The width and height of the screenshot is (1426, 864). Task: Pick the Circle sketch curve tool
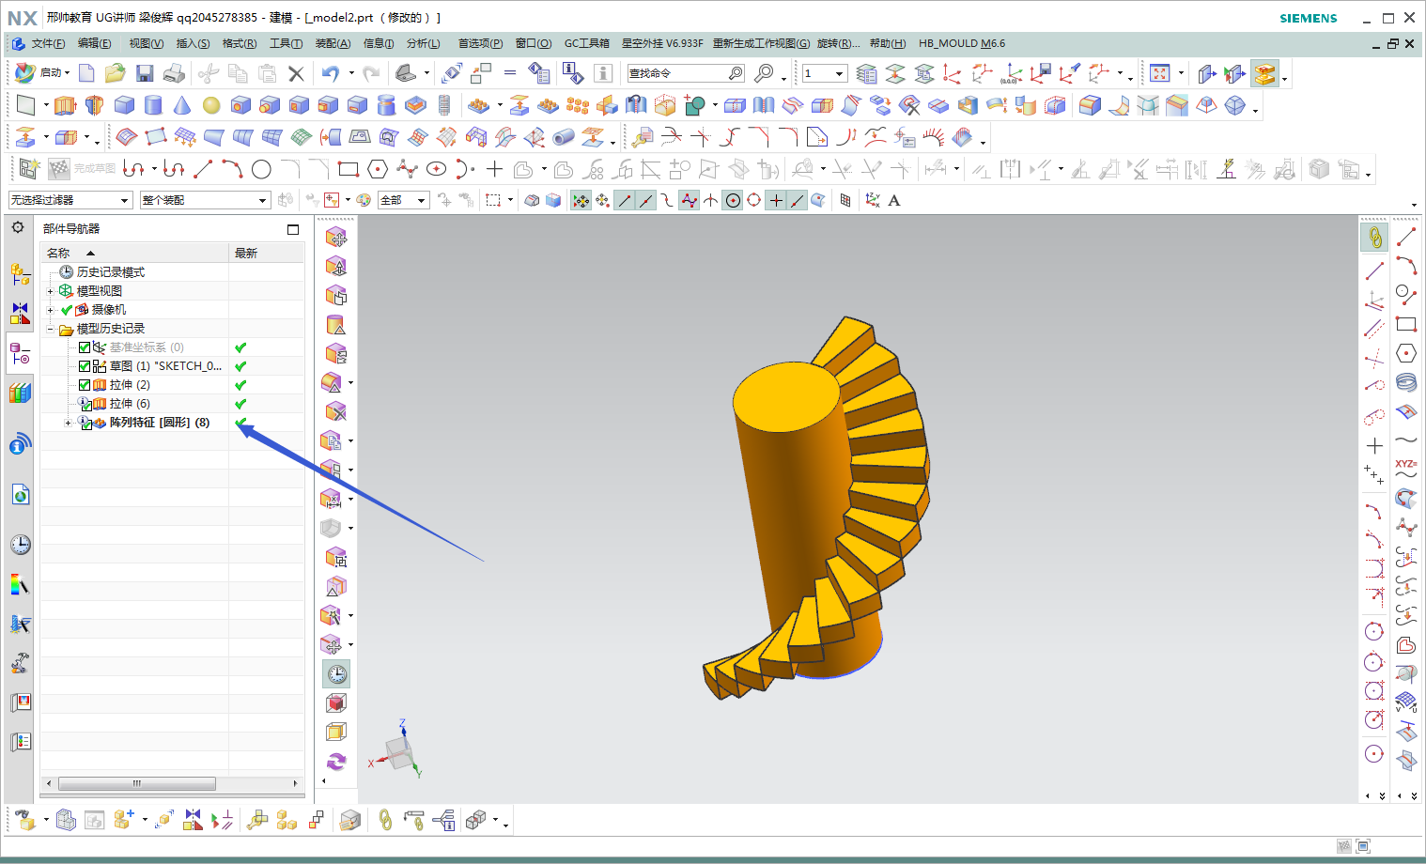[261, 169]
